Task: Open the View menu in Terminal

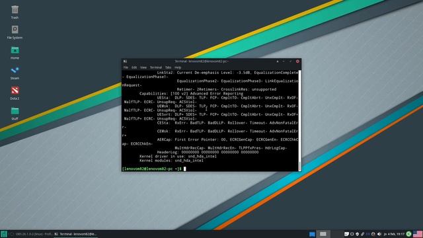Action: click(x=143, y=67)
